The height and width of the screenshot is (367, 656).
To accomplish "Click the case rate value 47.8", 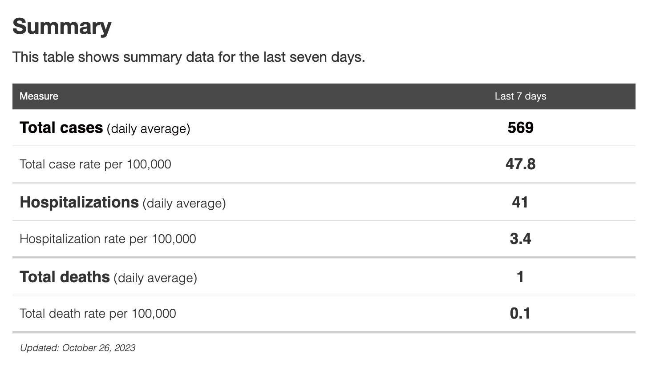I will click(520, 164).
